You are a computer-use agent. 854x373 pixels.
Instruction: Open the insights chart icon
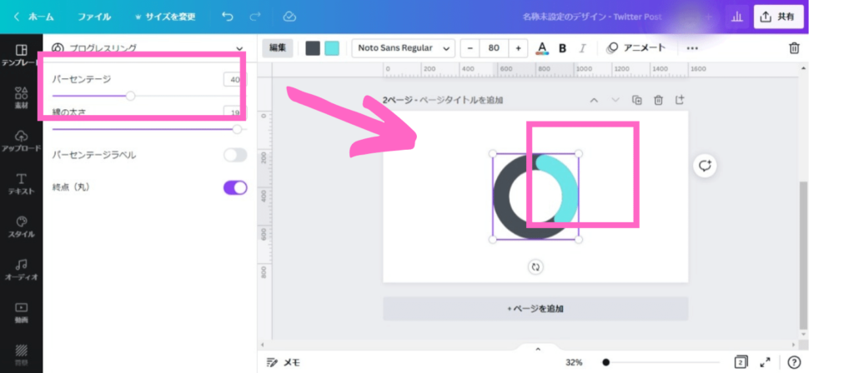tap(737, 17)
